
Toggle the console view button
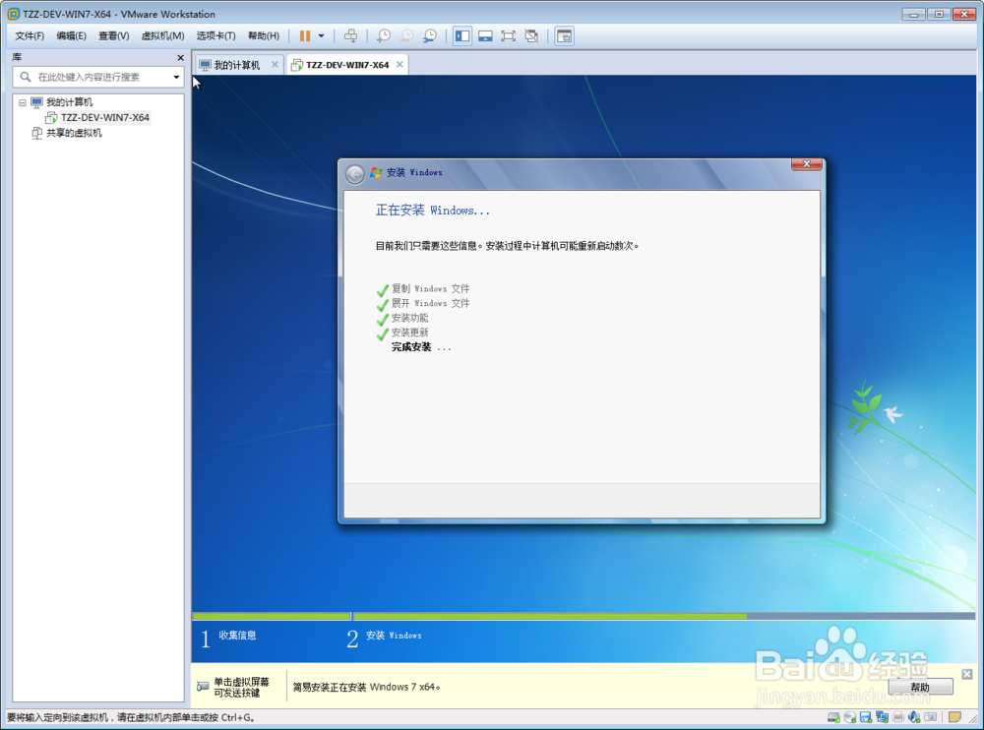[x=564, y=35]
